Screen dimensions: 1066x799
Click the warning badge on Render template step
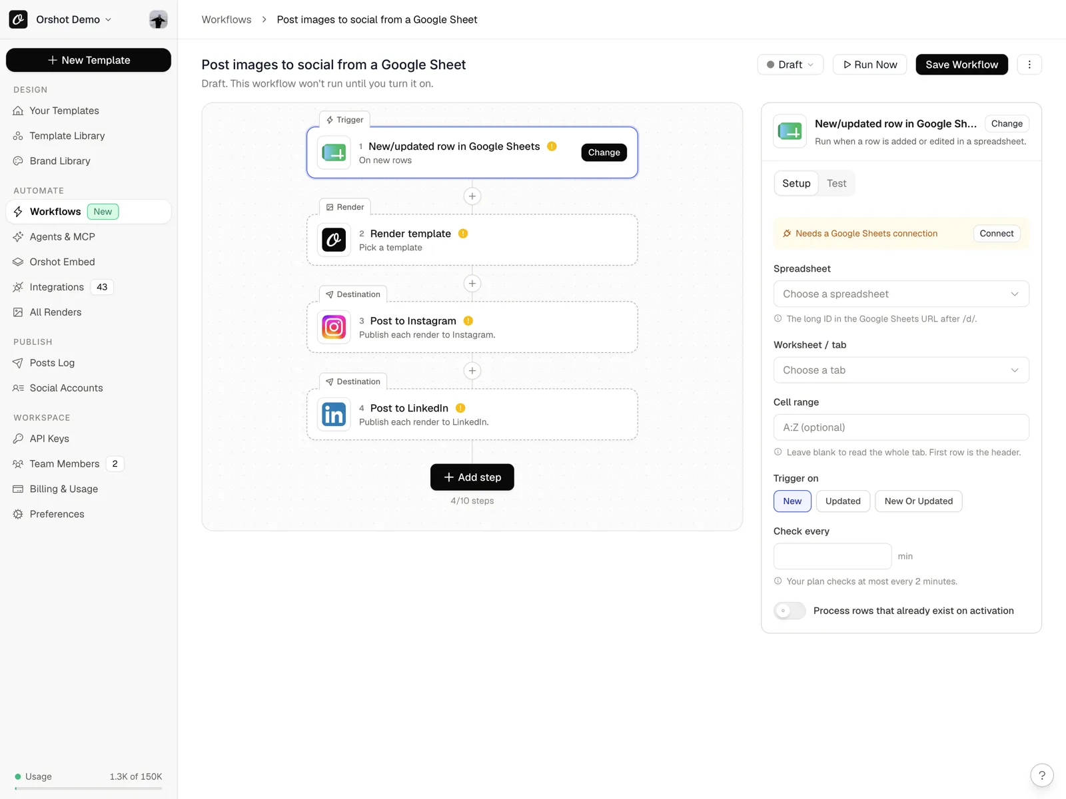[463, 234]
